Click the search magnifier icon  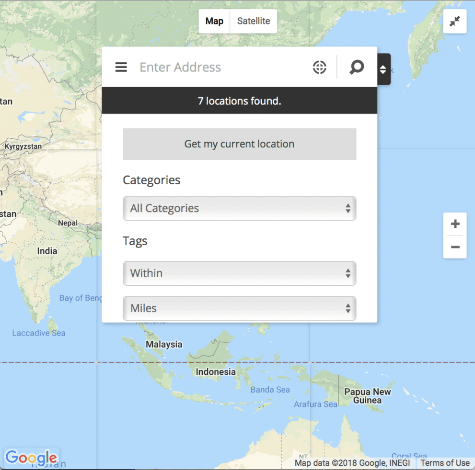[357, 67]
